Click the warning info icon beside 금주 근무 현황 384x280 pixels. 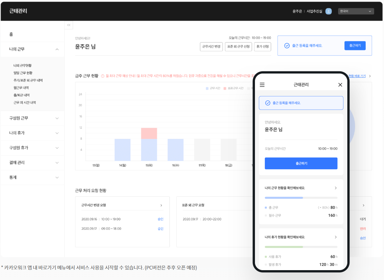point(103,76)
